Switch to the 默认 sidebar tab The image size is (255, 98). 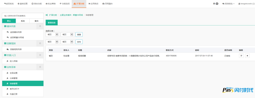(9, 21)
